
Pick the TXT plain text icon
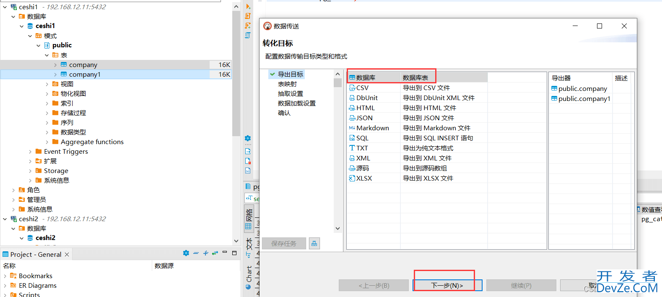[x=352, y=148]
